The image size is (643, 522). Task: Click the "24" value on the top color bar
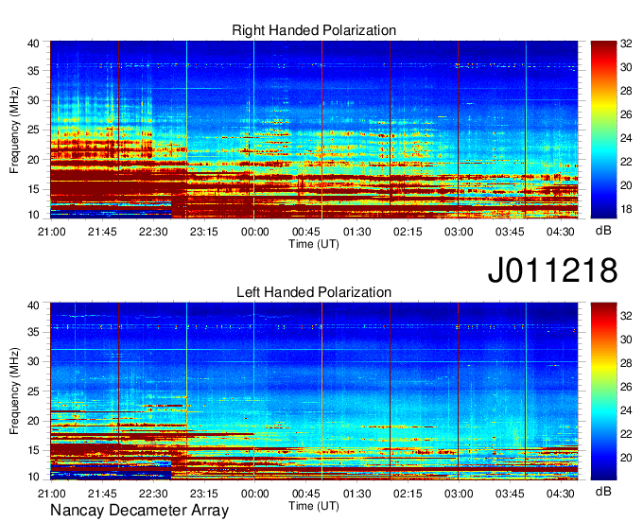[626, 138]
